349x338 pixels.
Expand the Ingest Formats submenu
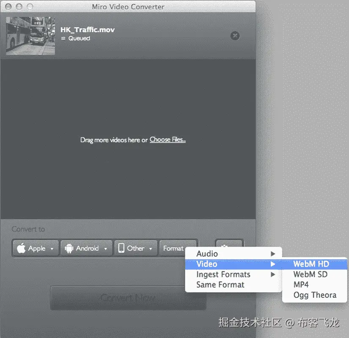point(234,275)
